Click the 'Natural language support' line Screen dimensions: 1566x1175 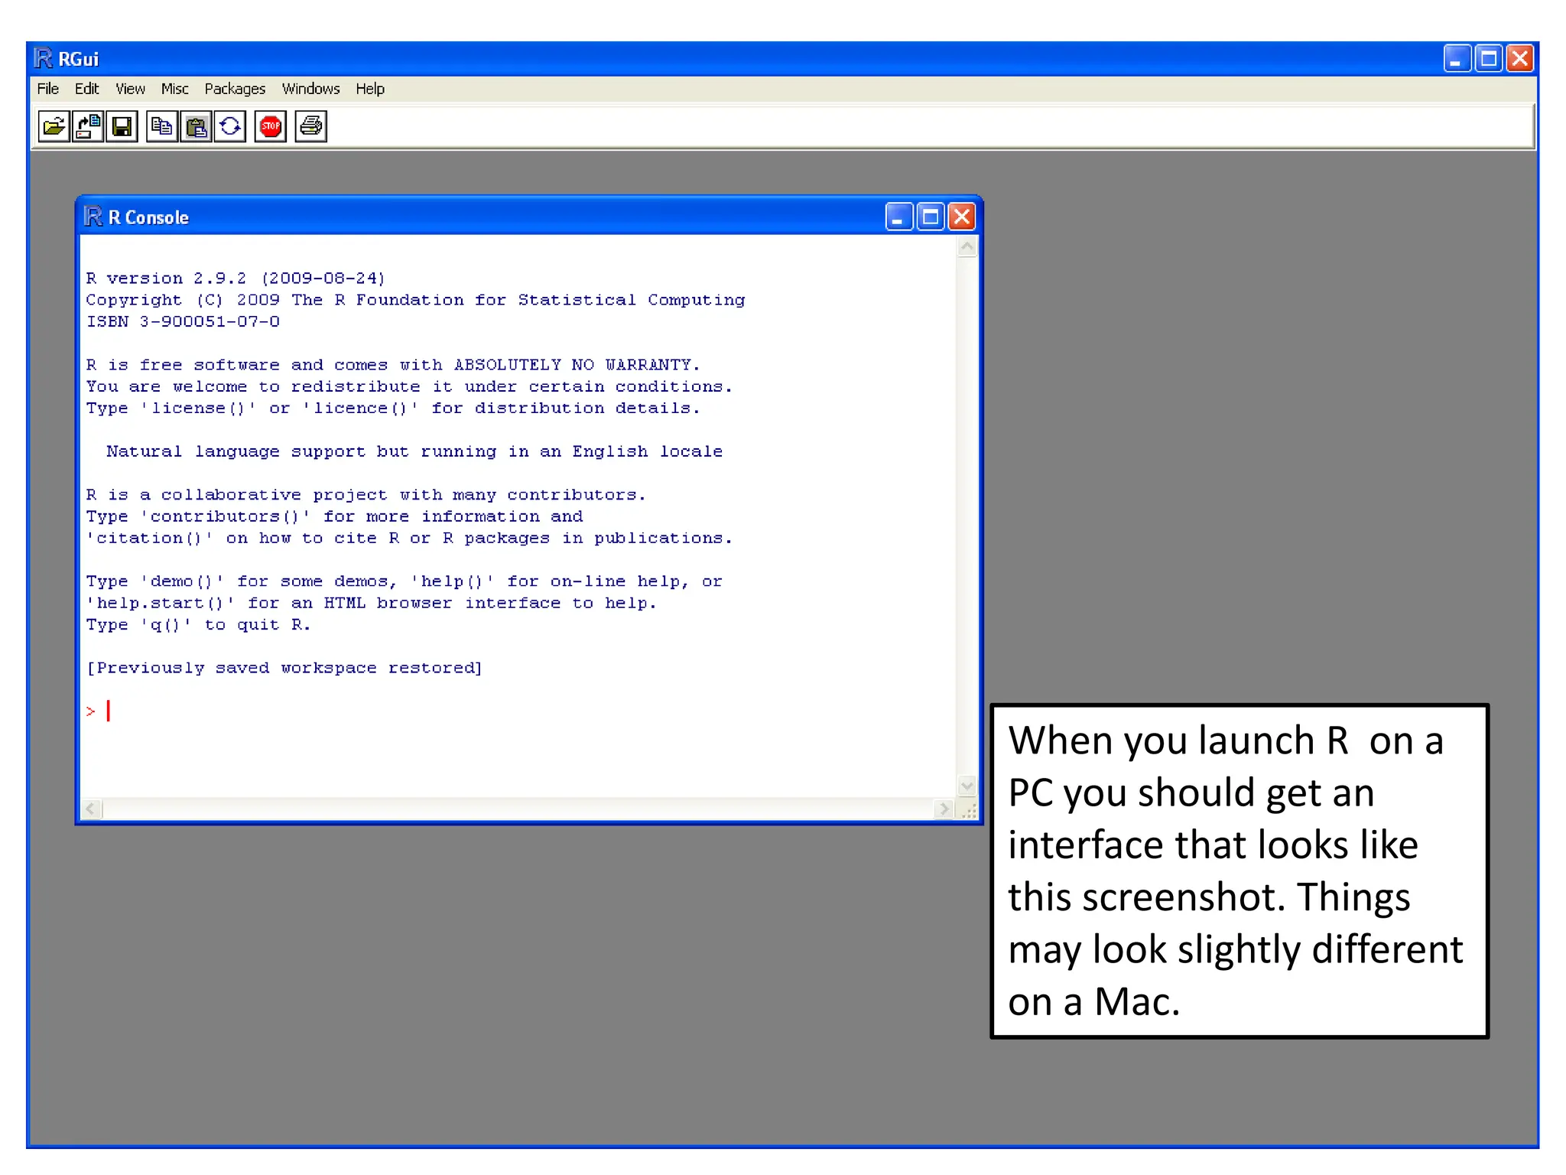click(x=414, y=451)
